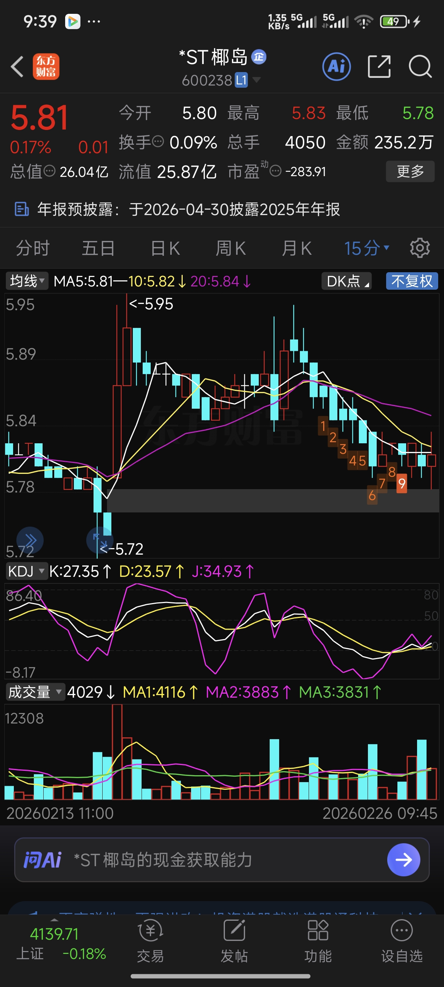Tap the <-5.95 high price marker

coord(151,304)
